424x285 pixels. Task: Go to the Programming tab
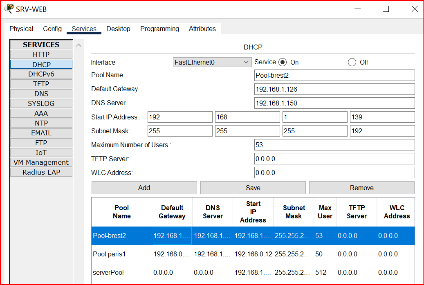159,29
